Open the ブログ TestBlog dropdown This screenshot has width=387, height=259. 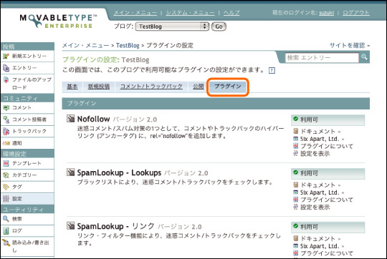[x=172, y=26]
